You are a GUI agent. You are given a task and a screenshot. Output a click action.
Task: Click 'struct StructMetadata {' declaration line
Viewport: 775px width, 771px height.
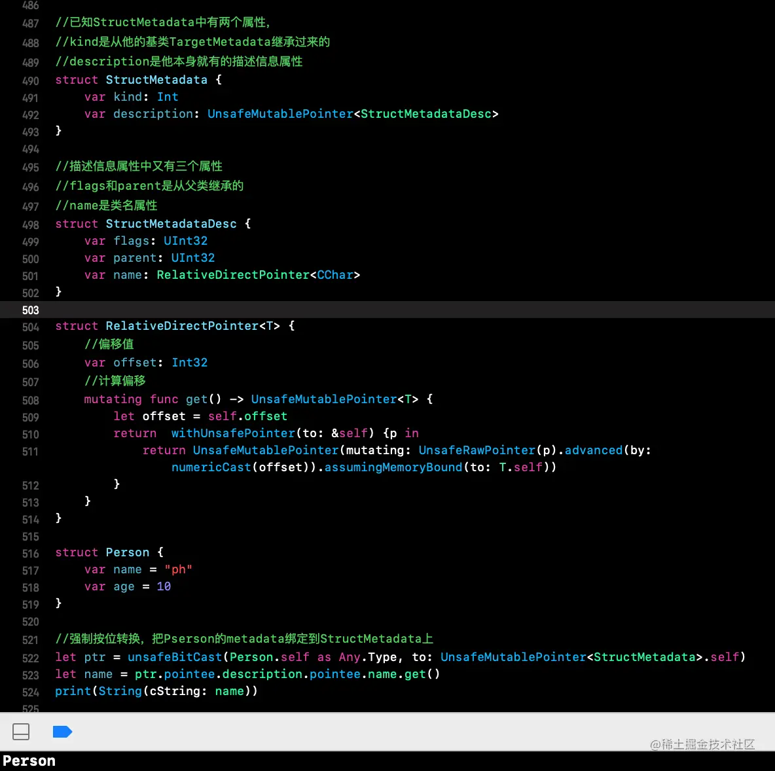[x=138, y=80]
